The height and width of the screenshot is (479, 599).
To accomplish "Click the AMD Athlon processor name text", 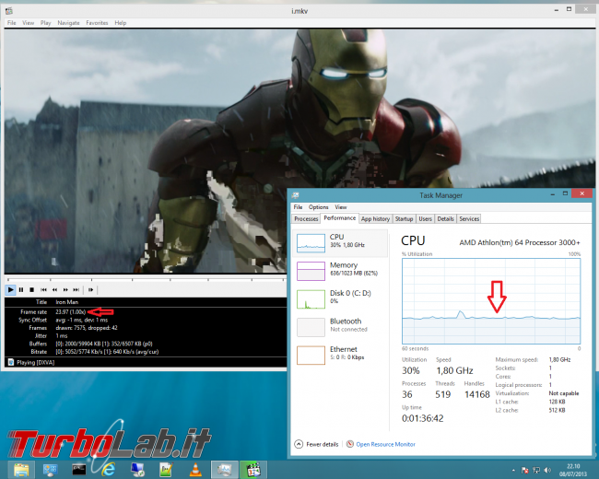I will (520, 242).
